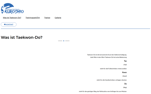The image size is (151, 94).
Task: Open the Trainer menu item
Action: 47,18
